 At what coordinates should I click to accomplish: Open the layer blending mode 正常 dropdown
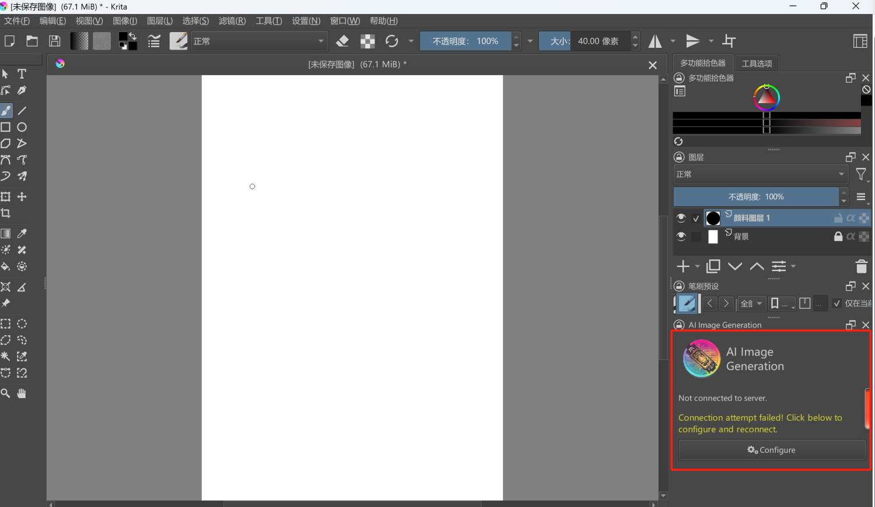pos(761,174)
